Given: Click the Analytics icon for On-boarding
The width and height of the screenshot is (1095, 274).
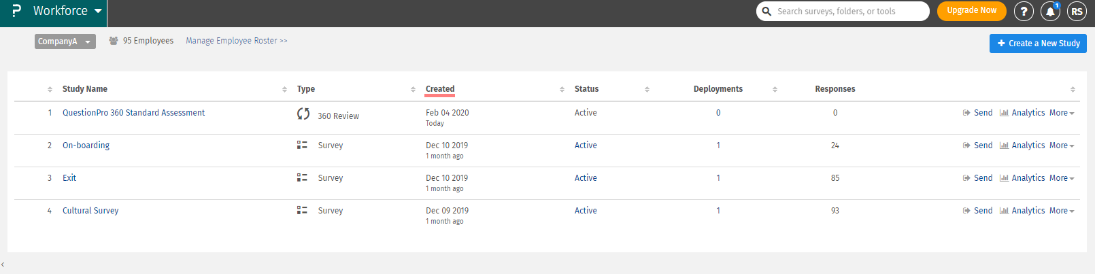Looking at the screenshot, I should [1004, 145].
